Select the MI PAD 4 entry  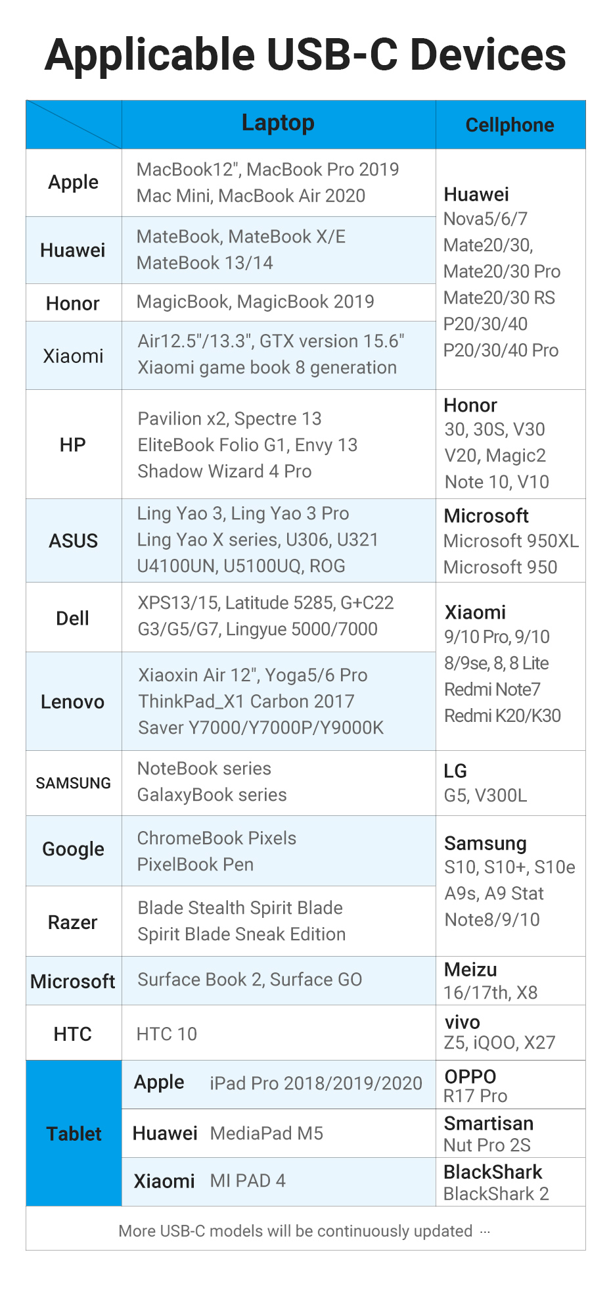248,1181
